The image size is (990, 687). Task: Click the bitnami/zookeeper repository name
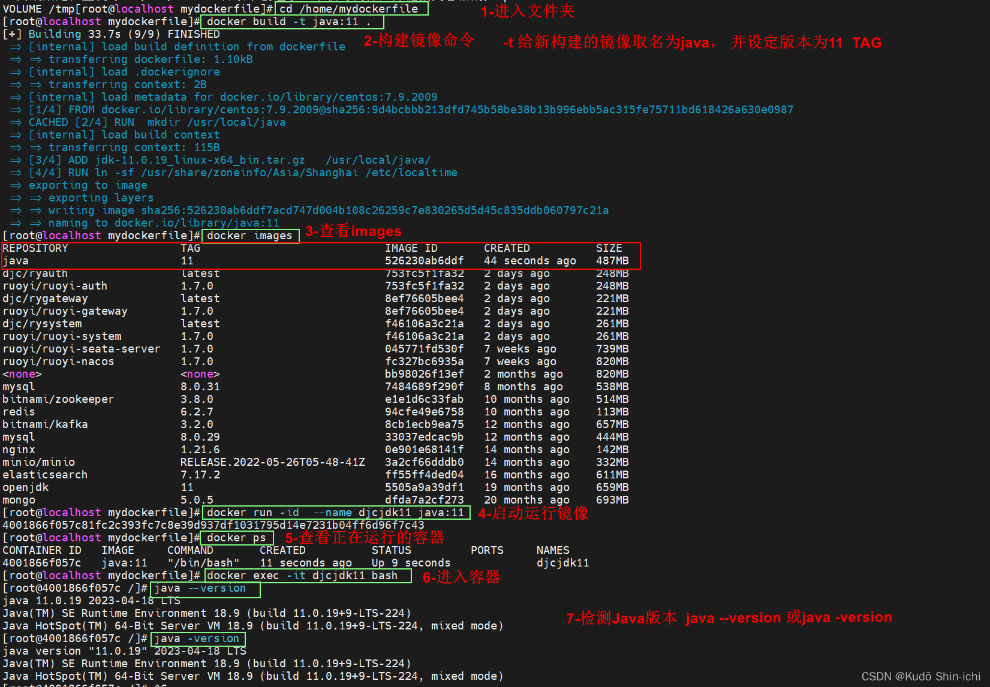58,399
